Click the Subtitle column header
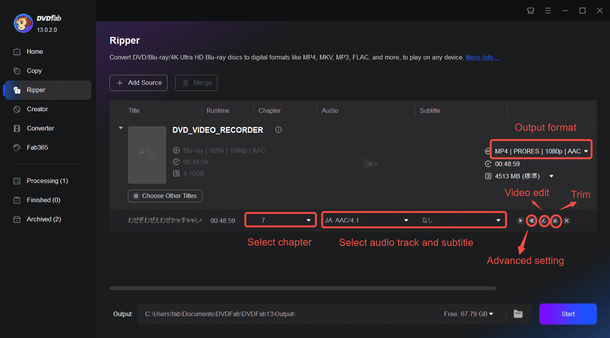This screenshot has height=338, width=610. tap(430, 110)
